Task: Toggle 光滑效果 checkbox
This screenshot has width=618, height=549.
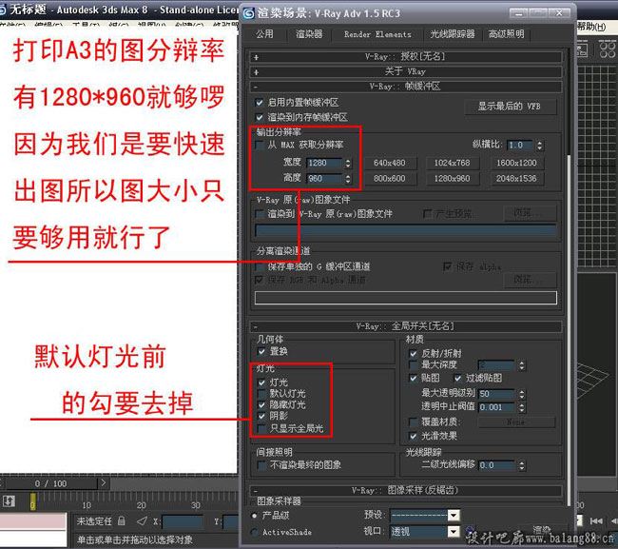Action: click(413, 436)
